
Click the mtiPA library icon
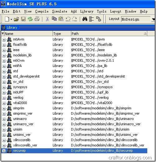coord(9,66)
